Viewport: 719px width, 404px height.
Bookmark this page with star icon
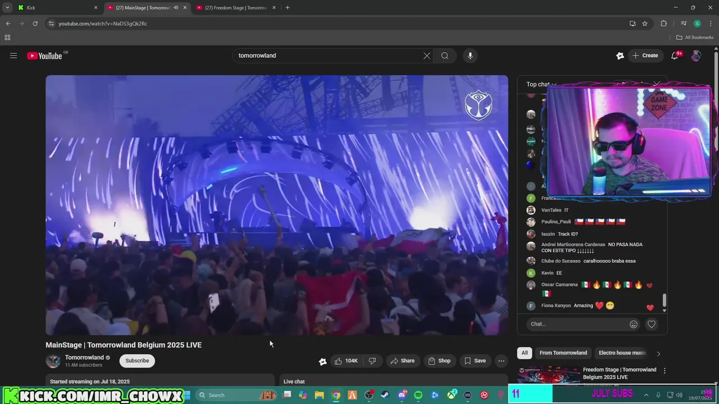point(645,24)
